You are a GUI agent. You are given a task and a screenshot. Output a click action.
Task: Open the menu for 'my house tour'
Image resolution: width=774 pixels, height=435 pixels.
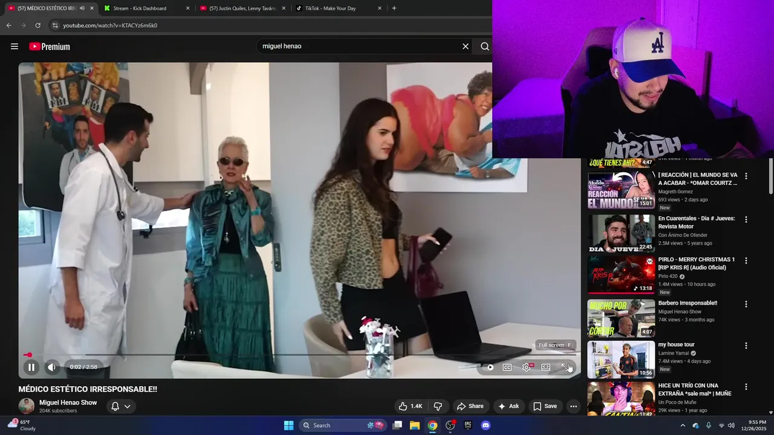(746, 346)
